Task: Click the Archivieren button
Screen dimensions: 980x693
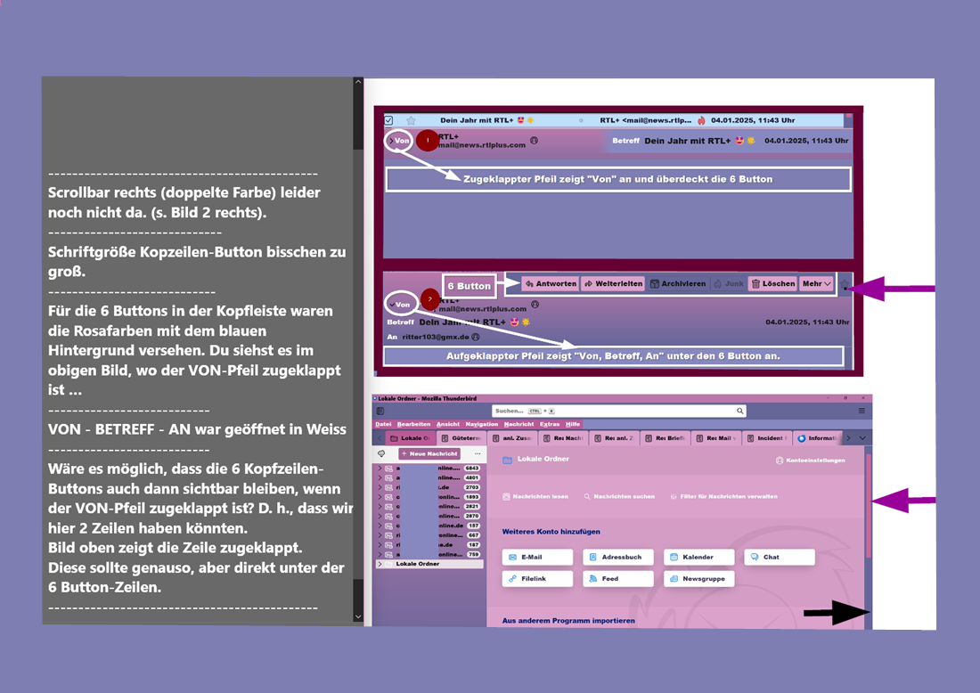Action: [x=677, y=283]
